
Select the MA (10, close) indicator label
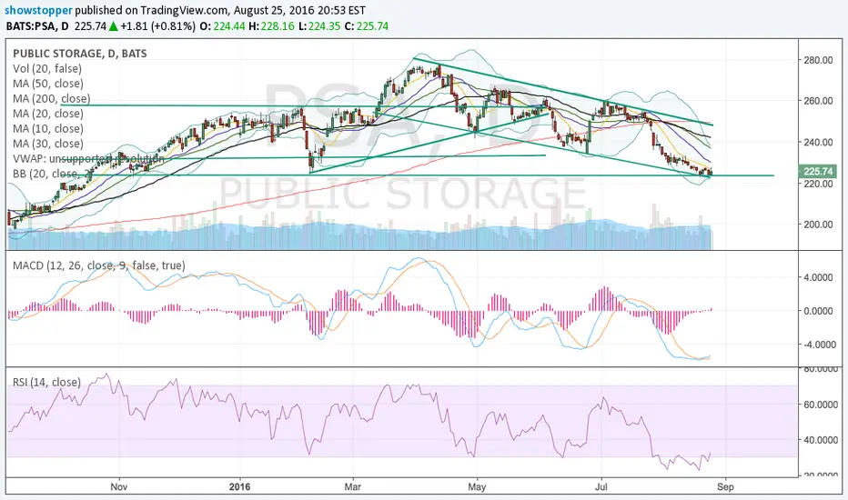pyautogui.click(x=48, y=129)
